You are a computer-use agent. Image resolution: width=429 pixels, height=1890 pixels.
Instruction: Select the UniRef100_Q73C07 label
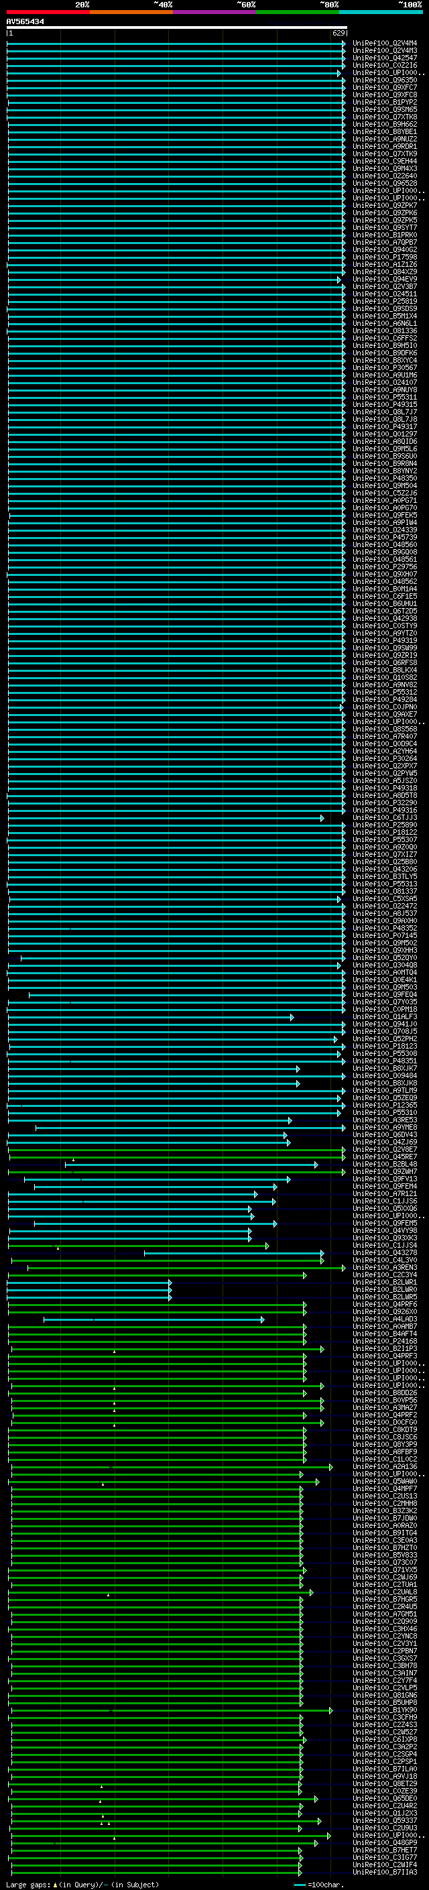[385, 1562]
